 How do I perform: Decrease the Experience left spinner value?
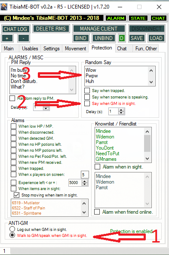[x=84, y=184]
